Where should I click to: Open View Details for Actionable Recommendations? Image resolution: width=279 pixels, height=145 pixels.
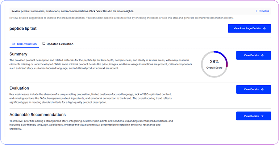254,116
